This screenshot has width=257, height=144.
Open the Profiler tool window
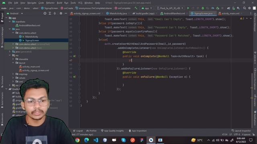[92, 131]
